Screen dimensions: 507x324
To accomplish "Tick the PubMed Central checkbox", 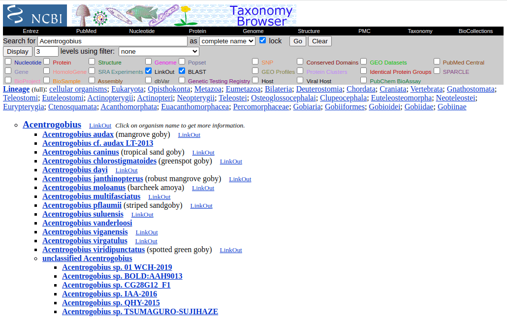I will [x=437, y=62].
